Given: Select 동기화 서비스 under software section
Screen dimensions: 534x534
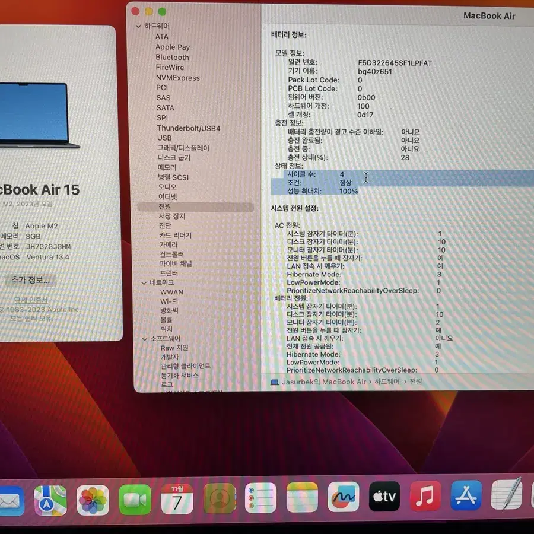Looking at the screenshot, I should pos(179,376).
